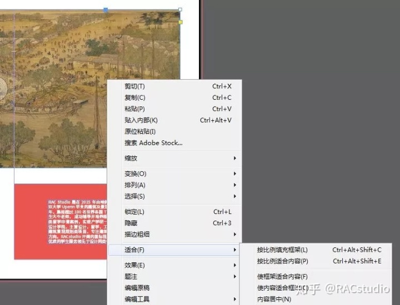The width and height of the screenshot is (400, 305).
Task: Select the white text block on red box
Action: (78, 222)
